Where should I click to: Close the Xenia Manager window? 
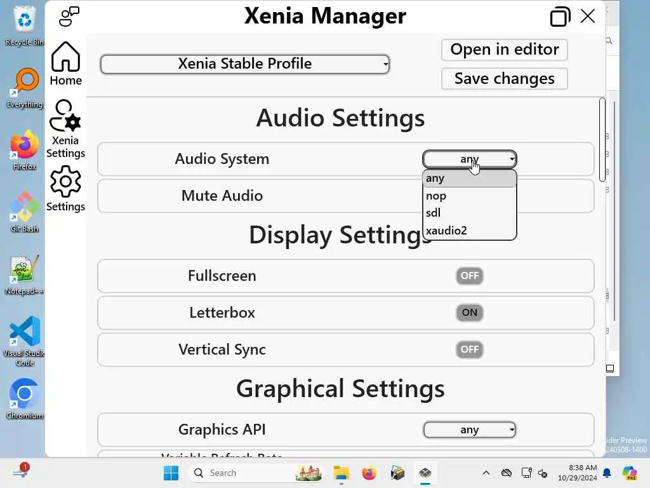point(588,17)
